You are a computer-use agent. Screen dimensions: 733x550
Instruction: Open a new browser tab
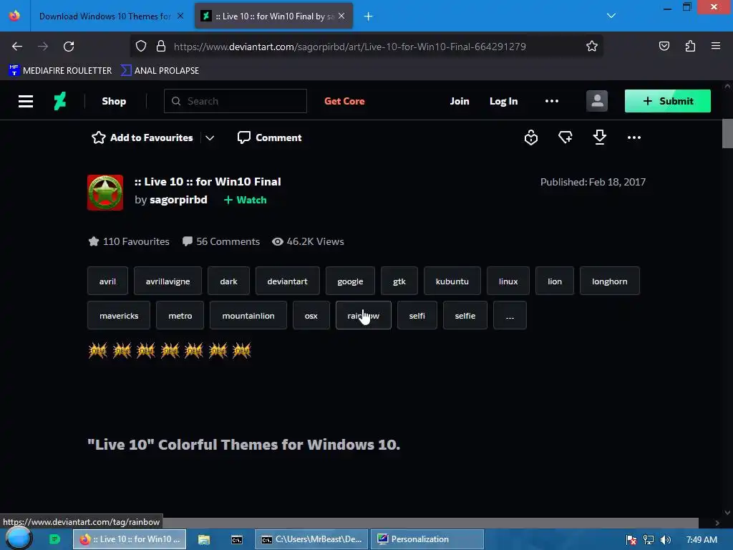coord(369,16)
